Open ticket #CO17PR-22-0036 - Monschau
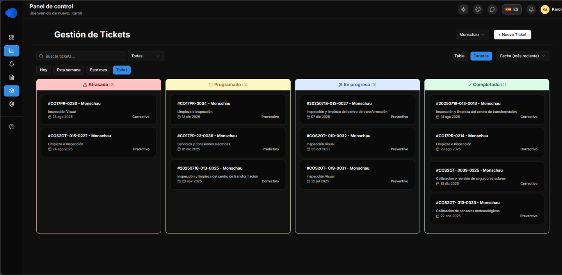This screenshot has width=562, height=275. coord(228,142)
